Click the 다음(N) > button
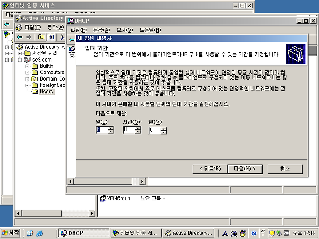This screenshot has height=239, width=319. (x=245, y=169)
